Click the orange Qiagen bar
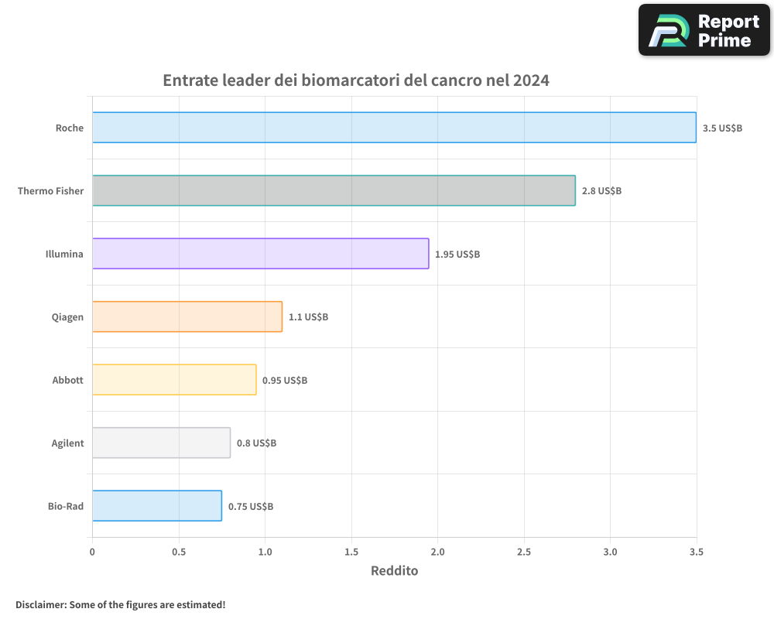 tap(187, 316)
